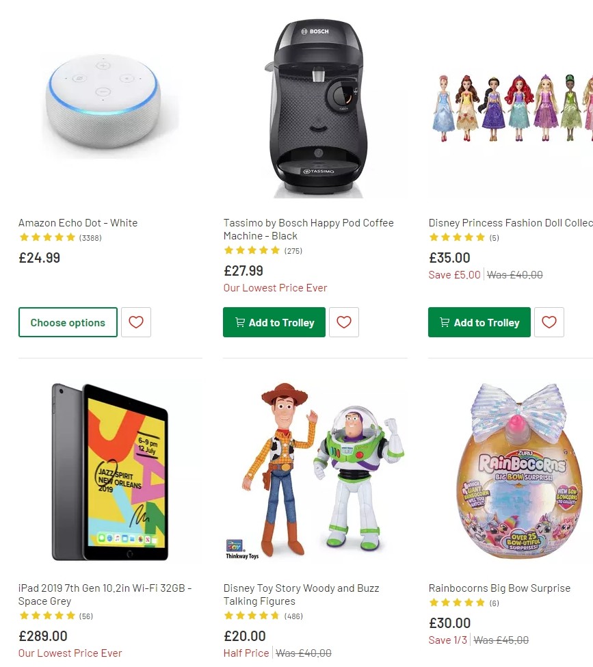Screen dimensions: 593x667
Task: Click the heart icon next to Disney Princess Add to Trolley
Action: click(549, 322)
